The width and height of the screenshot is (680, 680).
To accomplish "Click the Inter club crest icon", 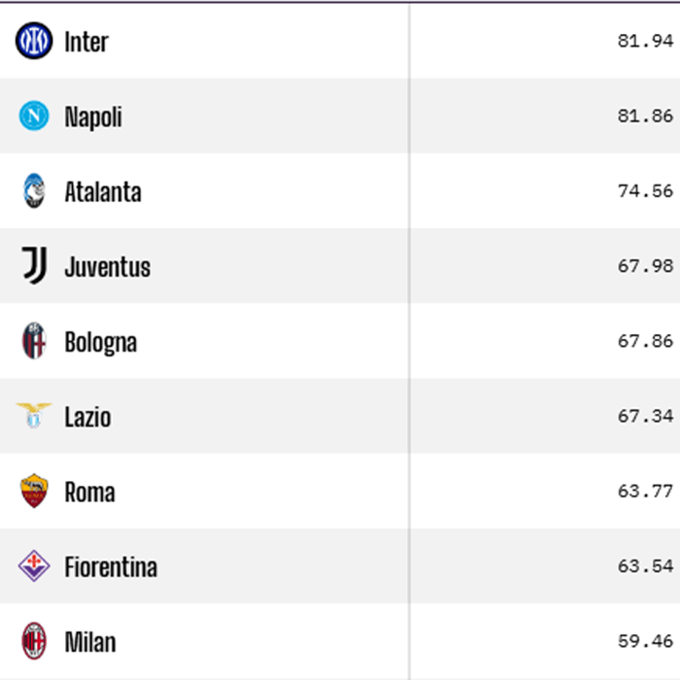I will 34,41.
